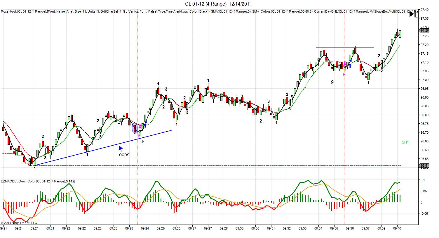The width and height of the screenshot is (439, 238).
Task: Click the EZMACDUpDownColor indicator label
Action: pyautogui.click(x=38, y=181)
